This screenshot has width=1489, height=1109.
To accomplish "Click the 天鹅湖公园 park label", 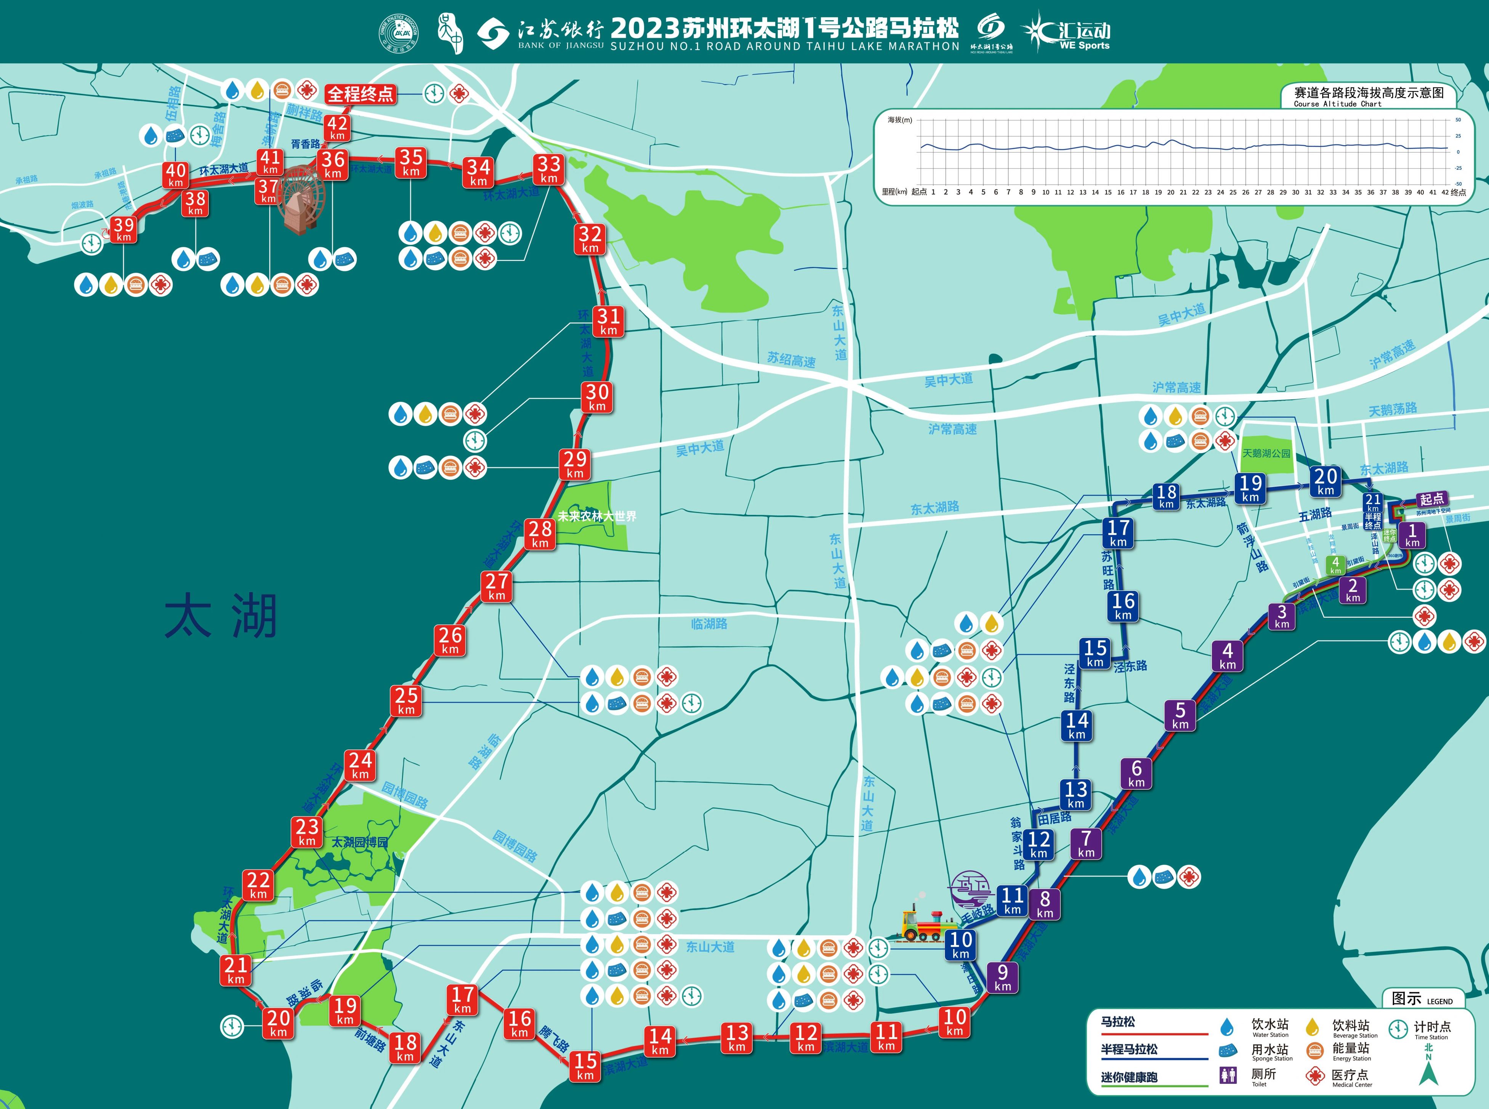I will click(x=1267, y=454).
